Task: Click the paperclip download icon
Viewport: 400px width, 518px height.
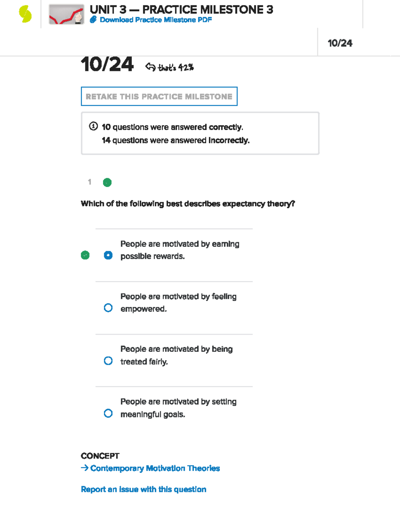Action: pos(93,20)
